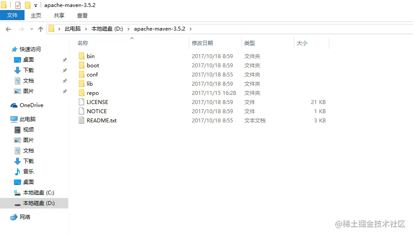The height and width of the screenshot is (236, 413).
Task: Select the LICENSE file name
Action: 98,102
